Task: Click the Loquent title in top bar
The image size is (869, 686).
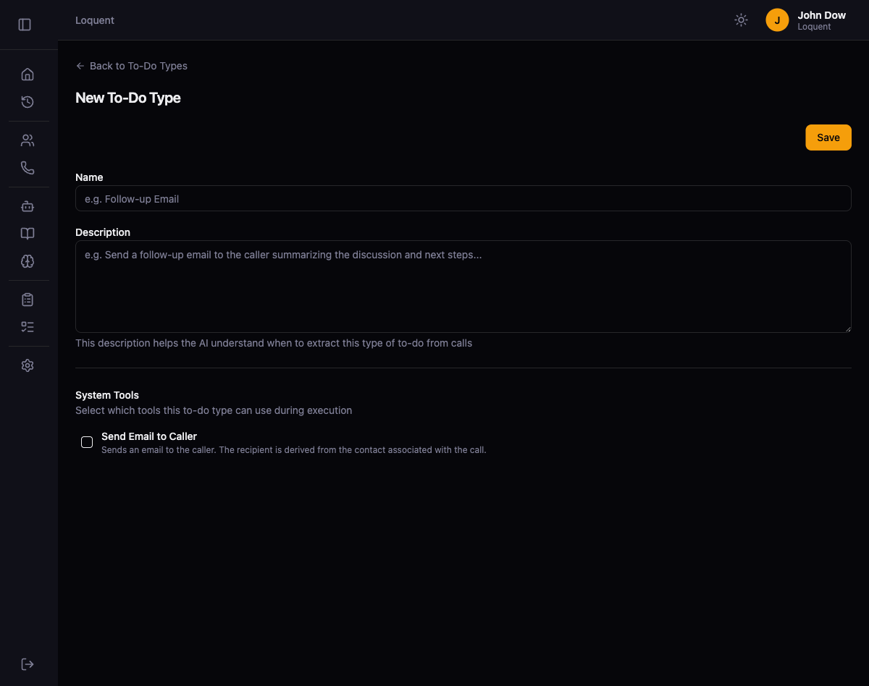Action: pos(95,20)
